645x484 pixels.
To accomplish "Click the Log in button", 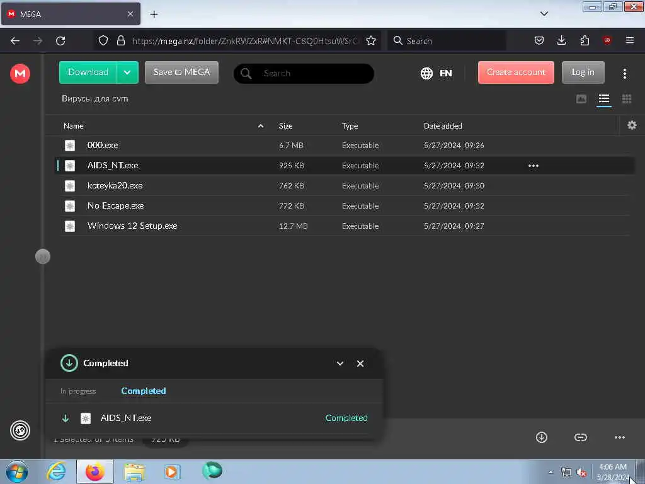I will tap(583, 72).
